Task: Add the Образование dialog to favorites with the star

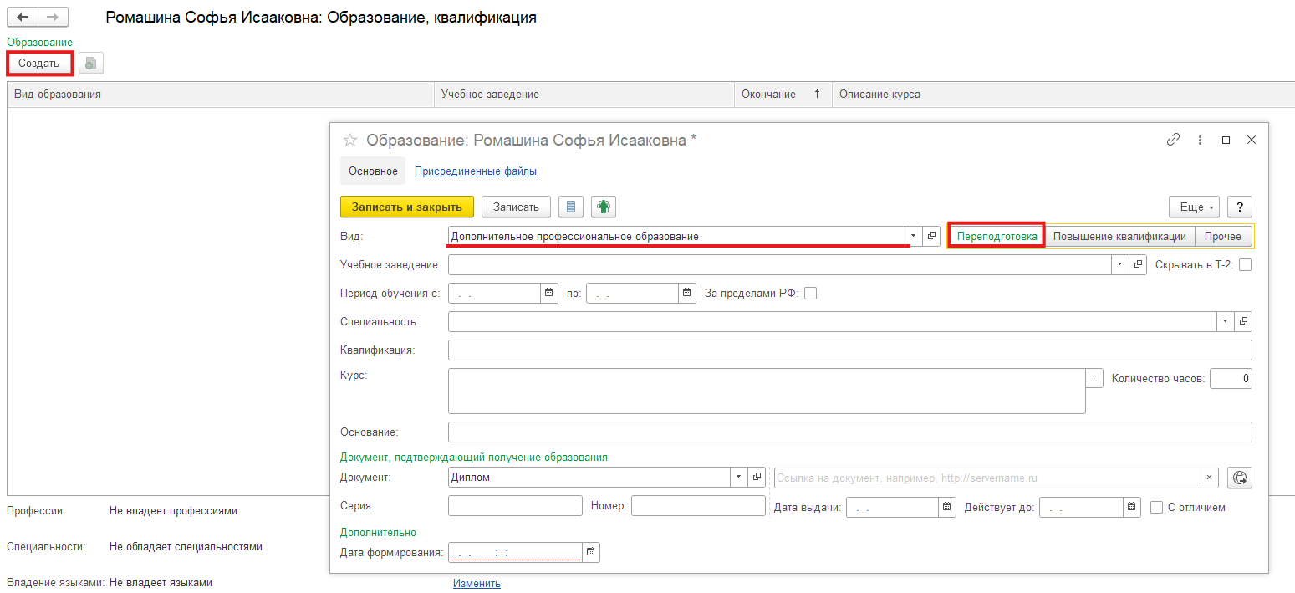Action: click(x=350, y=140)
